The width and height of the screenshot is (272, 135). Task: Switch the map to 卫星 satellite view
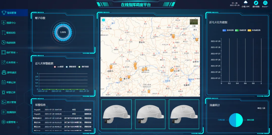pyautogui.click(x=194, y=23)
